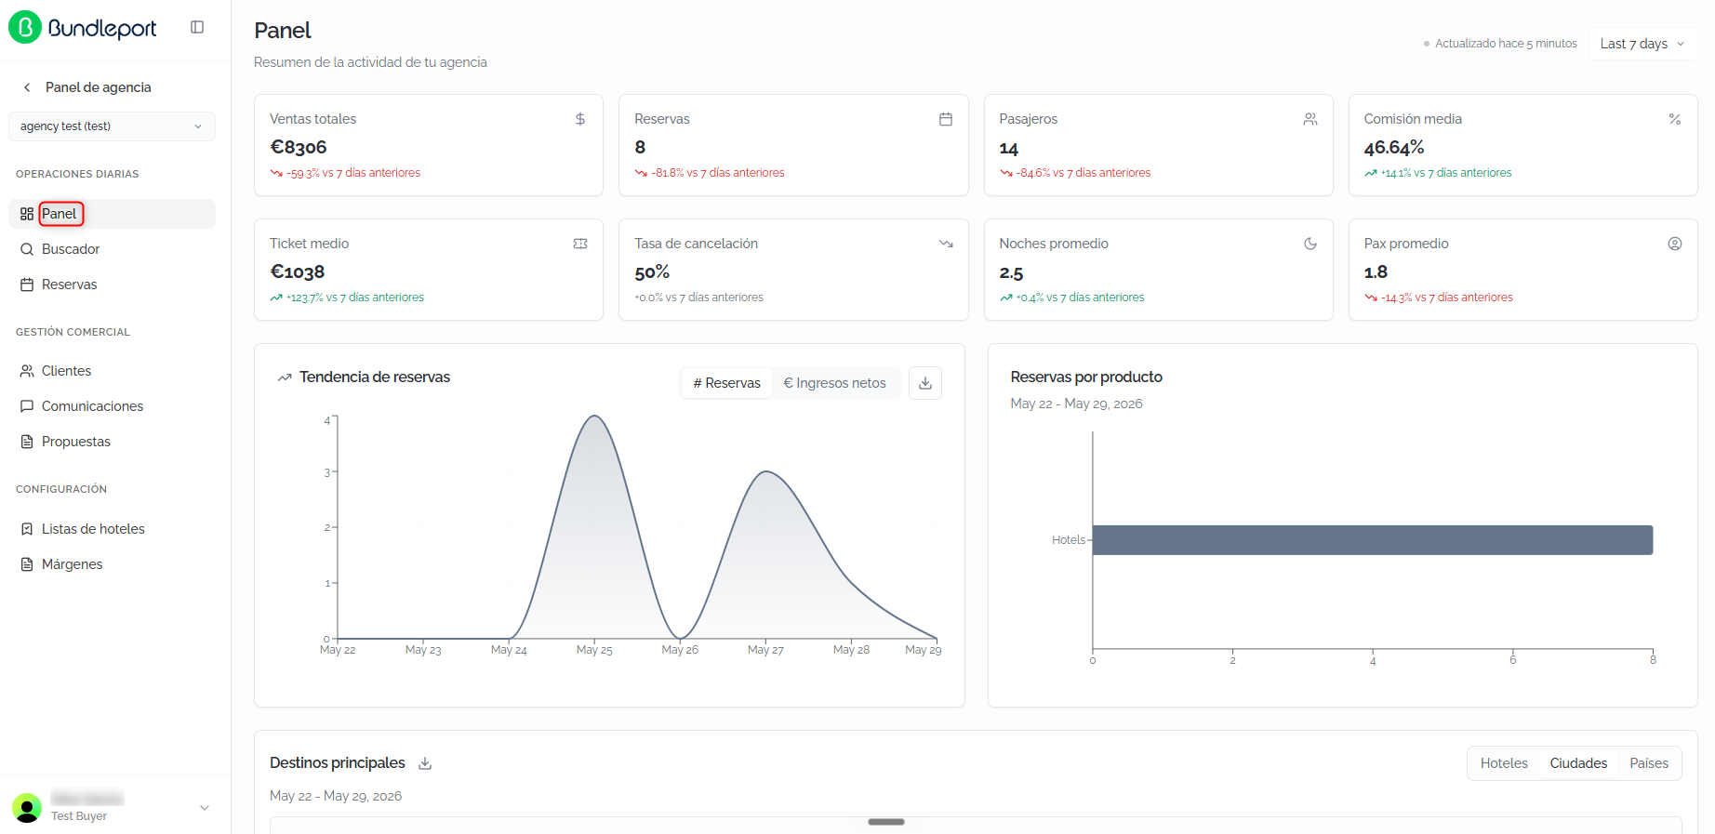Image resolution: width=1715 pixels, height=834 pixels.
Task: Open the Last 7 days range dropdown
Action: coord(1642,44)
